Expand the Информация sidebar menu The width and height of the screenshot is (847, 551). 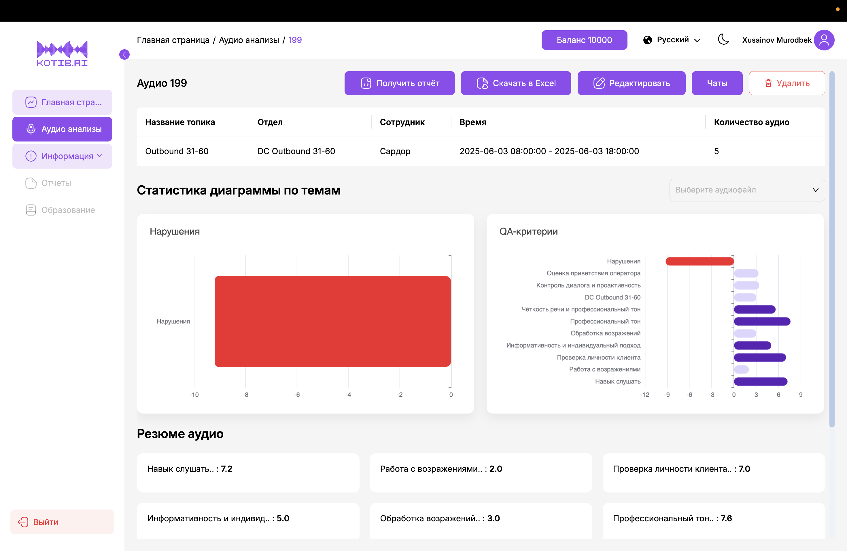[62, 156]
